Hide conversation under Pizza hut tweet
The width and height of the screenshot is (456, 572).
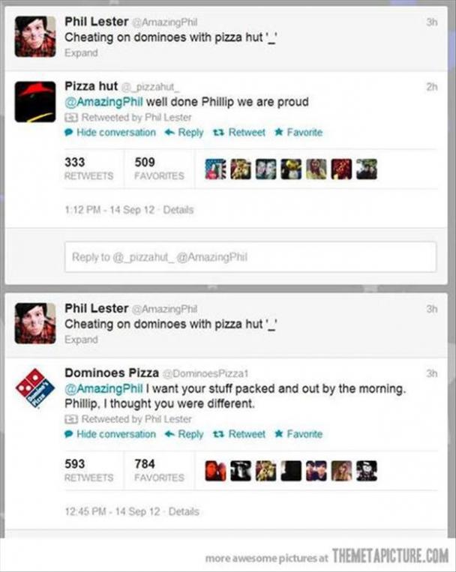click(x=110, y=133)
